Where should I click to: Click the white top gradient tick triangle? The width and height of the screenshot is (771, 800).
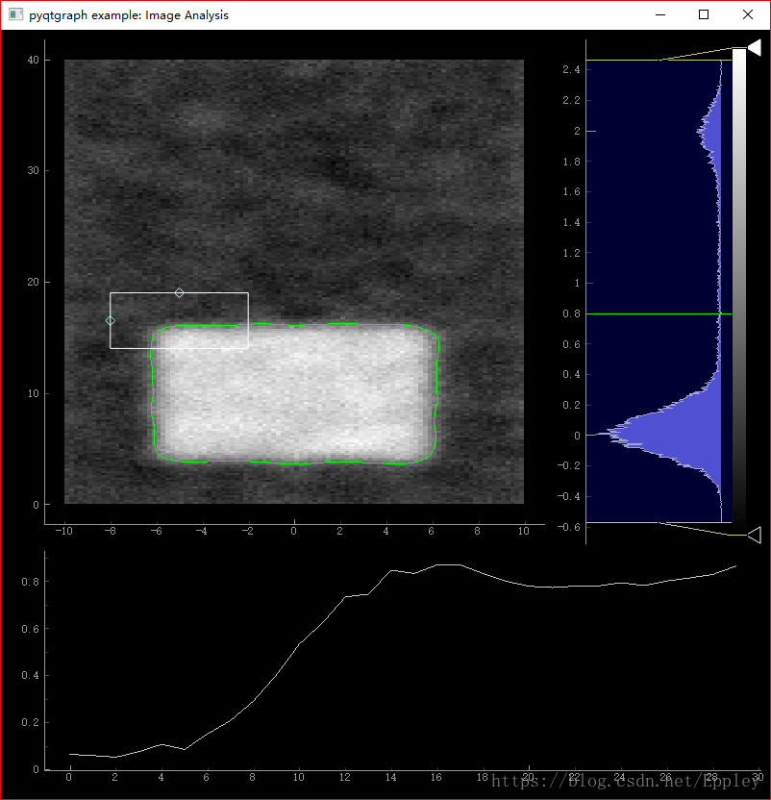point(754,48)
